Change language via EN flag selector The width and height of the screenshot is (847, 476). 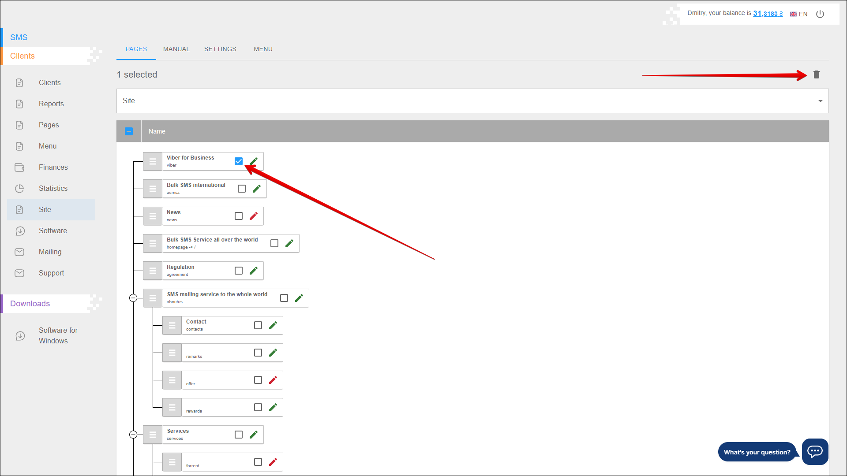pos(799,14)
